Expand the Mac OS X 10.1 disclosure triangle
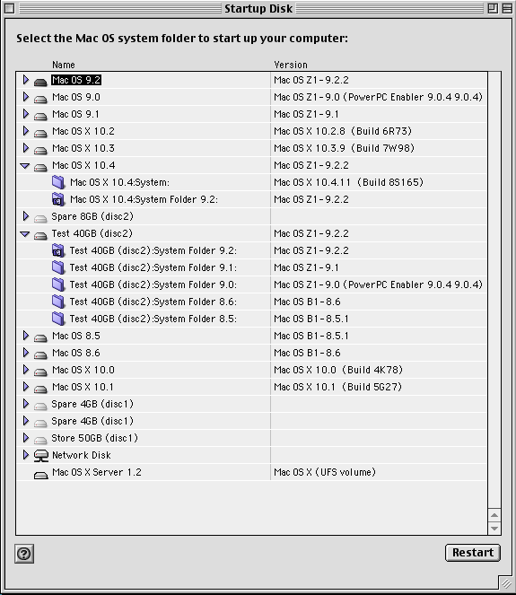Image resolution: width=516 pixels, height=595 pixels. 25,387
